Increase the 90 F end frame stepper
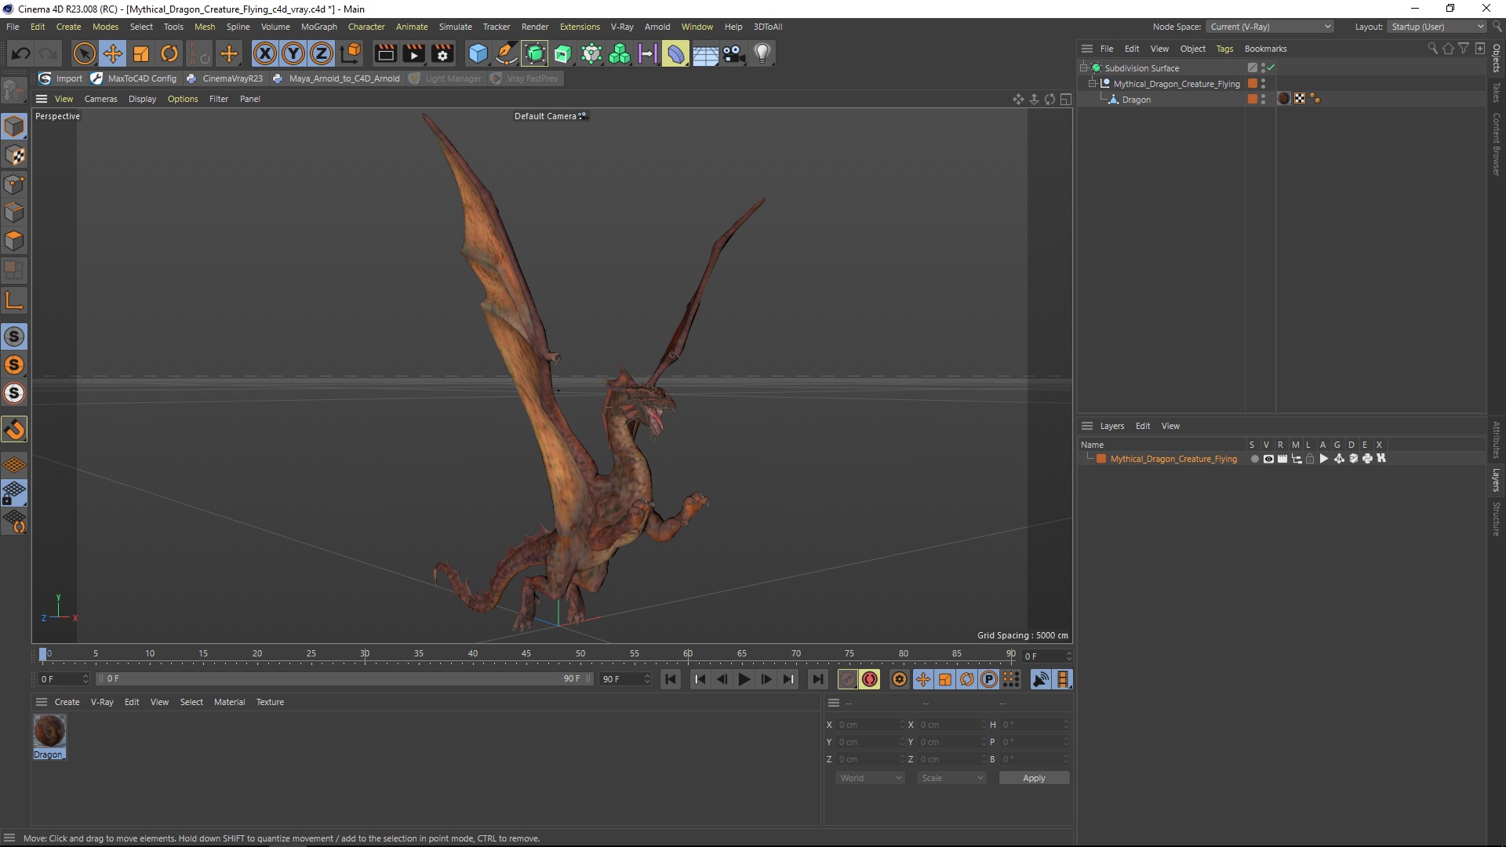The height and width of the screenshot is (847, 1506). click(647, 676)
